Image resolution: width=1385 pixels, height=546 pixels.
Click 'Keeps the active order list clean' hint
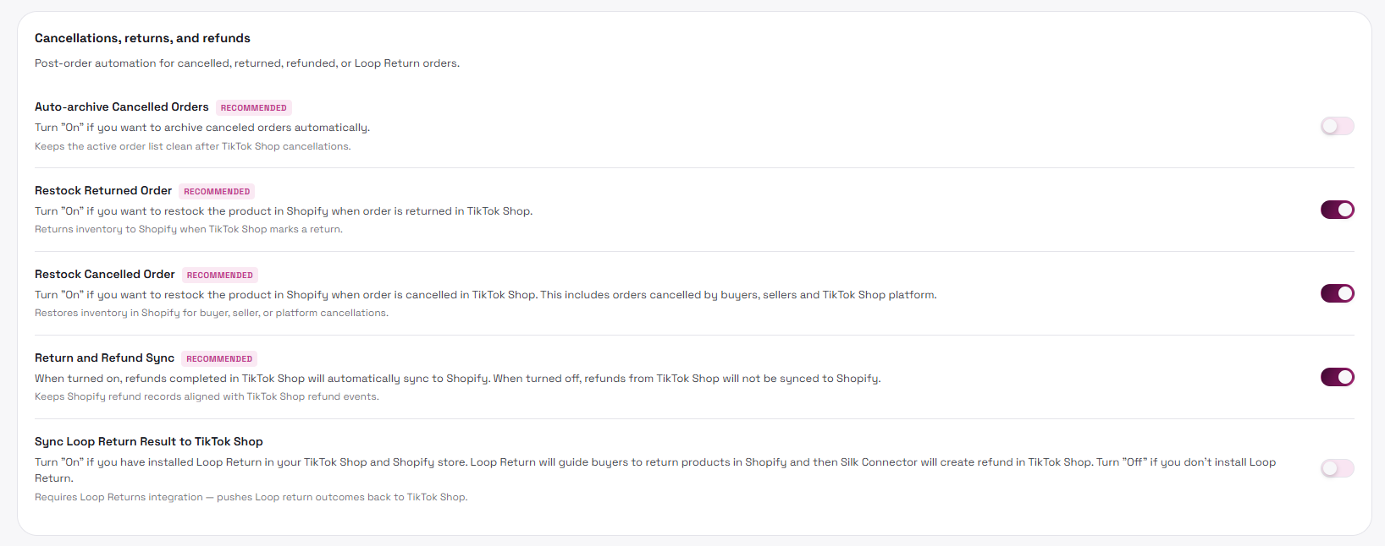tap(193, 146)
